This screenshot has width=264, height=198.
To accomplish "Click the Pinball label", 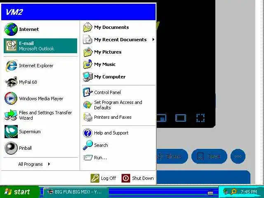I will coord(25,148).
